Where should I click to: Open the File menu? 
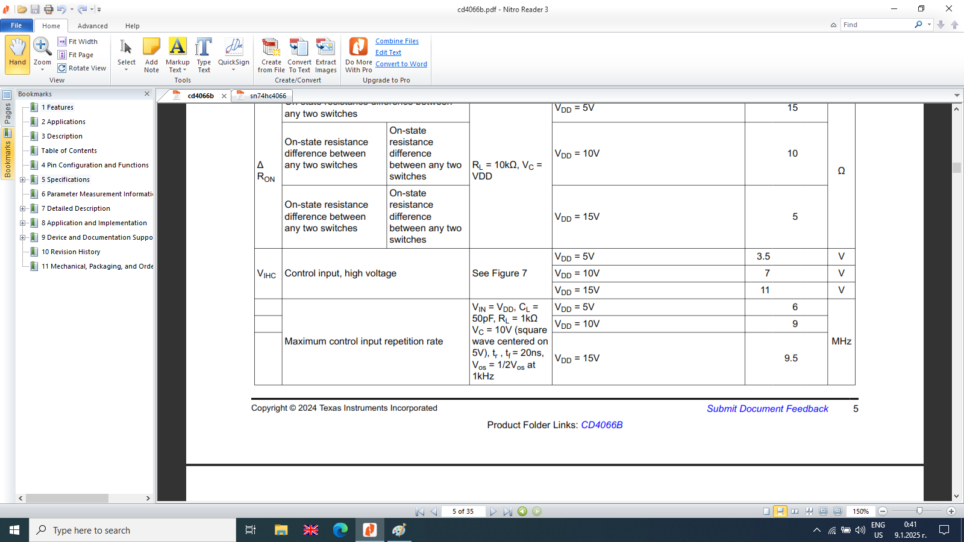(16, 25)
